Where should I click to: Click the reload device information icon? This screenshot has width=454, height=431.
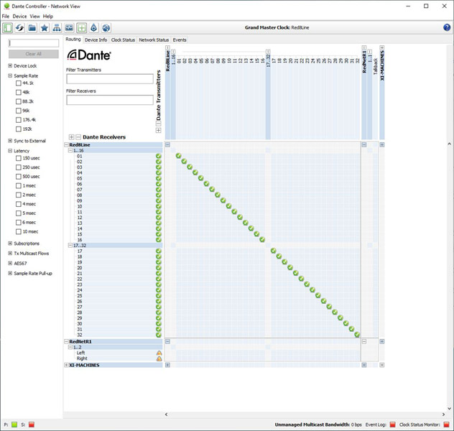click(20, 28)
